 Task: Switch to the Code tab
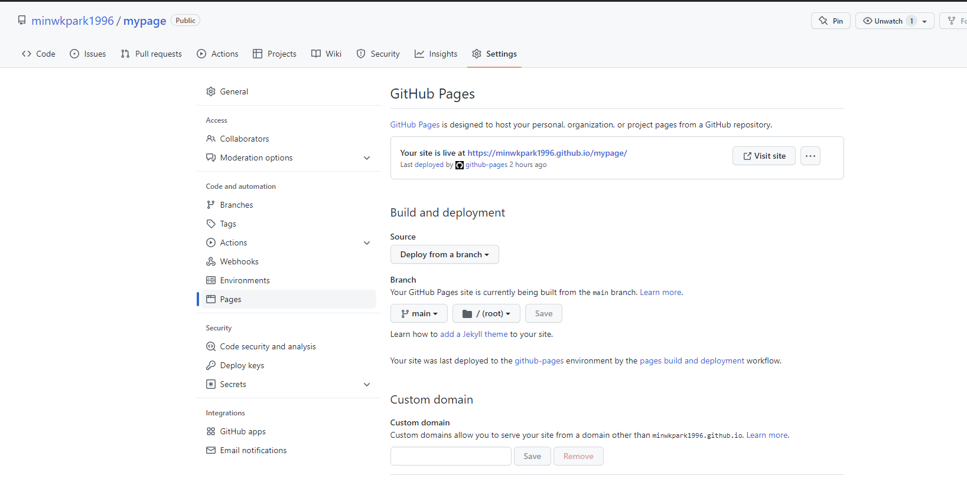click(x=39, y=54)
